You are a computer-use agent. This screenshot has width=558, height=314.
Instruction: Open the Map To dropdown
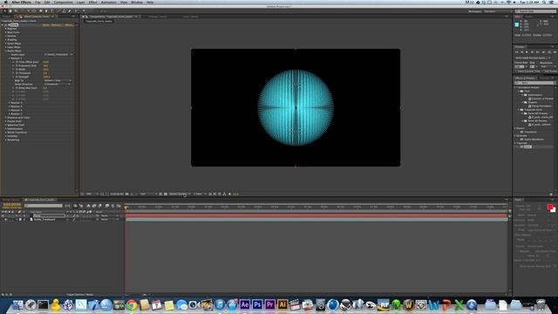(58, 80)
